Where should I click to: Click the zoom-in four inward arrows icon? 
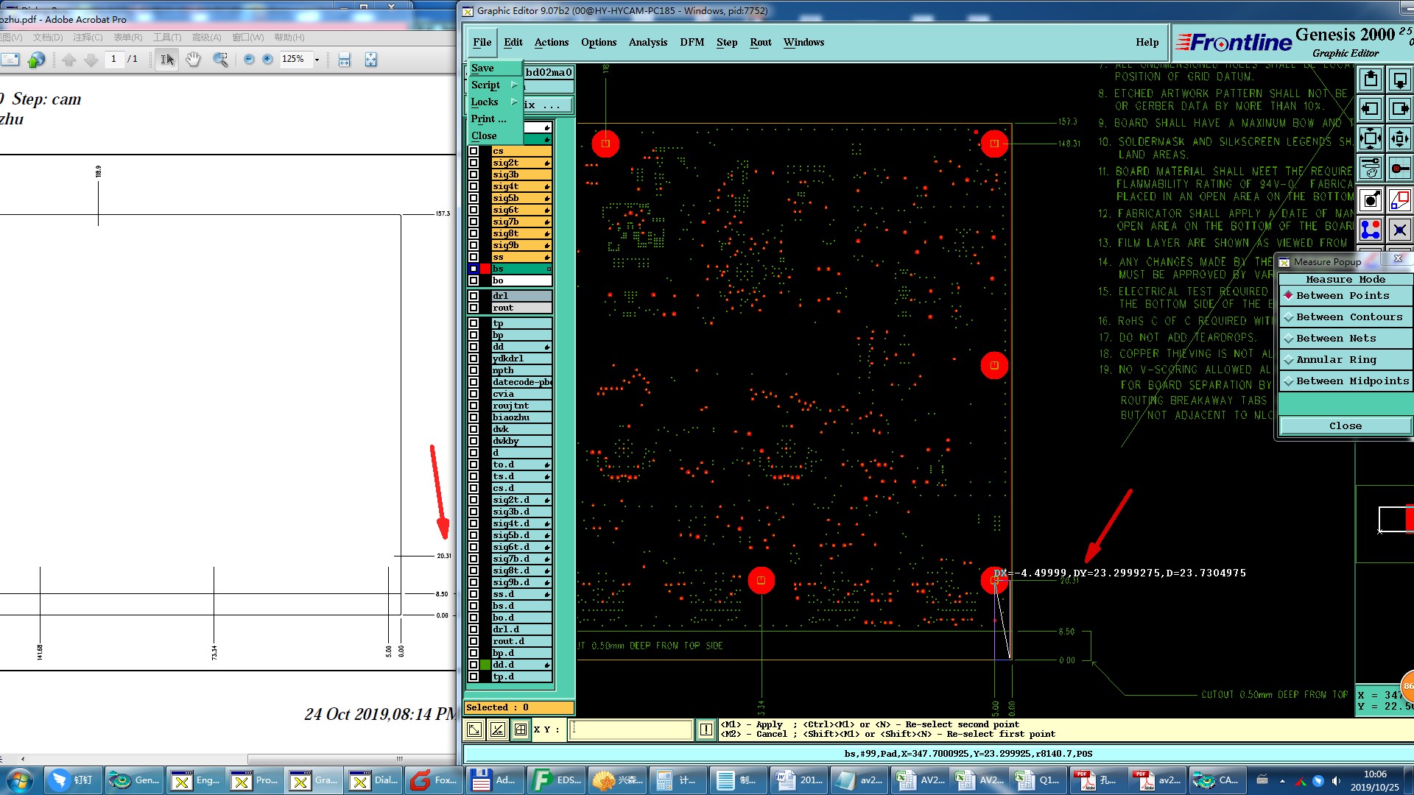point(1370,138)
